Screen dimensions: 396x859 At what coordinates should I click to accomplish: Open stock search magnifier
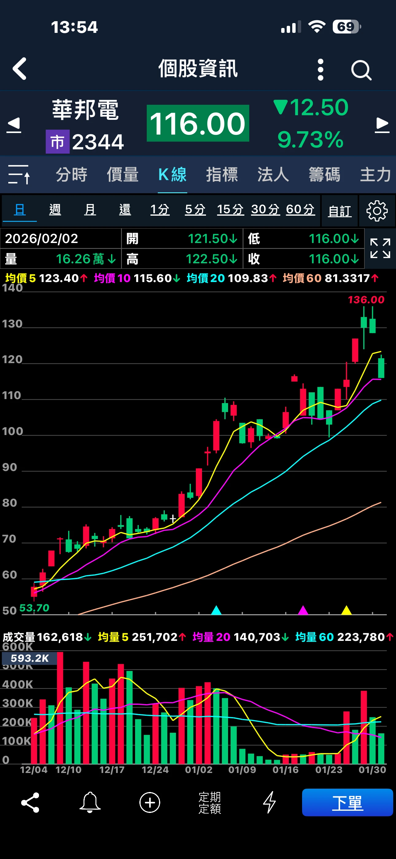[361, 70]
